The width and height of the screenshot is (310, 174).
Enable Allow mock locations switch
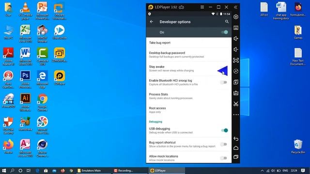pyautogui.click(x=224, y=158)
